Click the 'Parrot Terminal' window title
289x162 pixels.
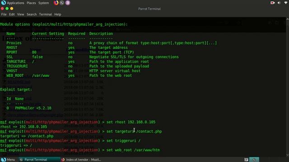(x=149, y=9)
